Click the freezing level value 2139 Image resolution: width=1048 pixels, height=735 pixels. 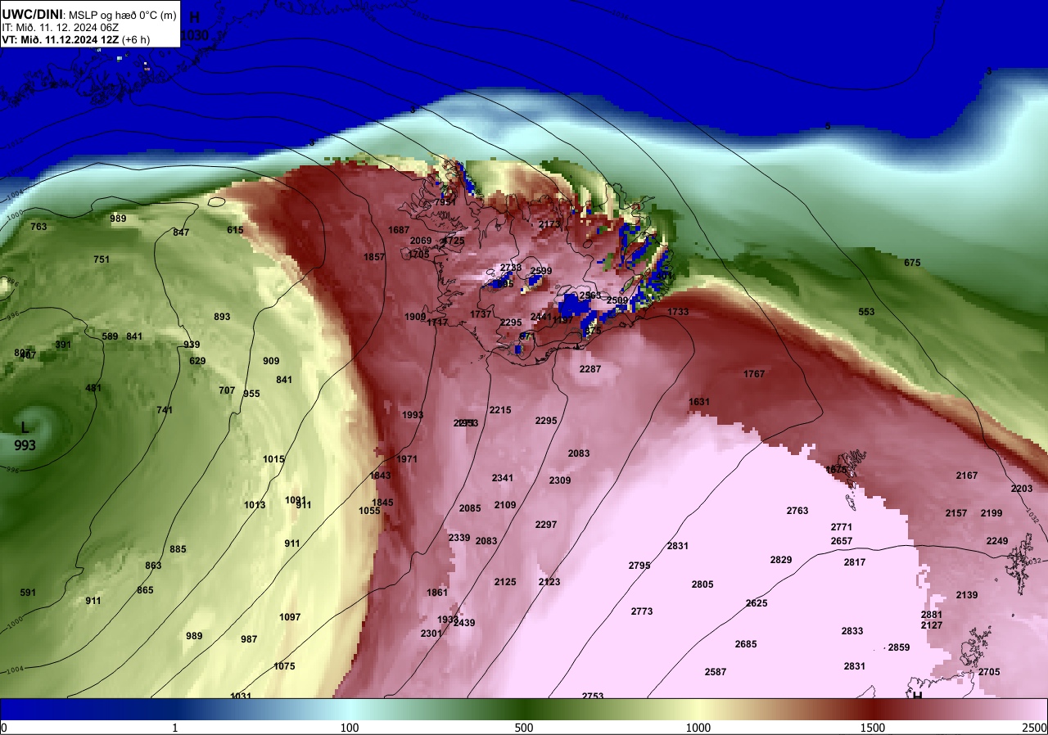point(967,595)
